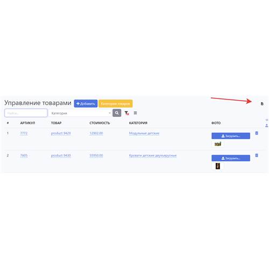
Task: Open the list view menu icon
Action: click(136, 113)
